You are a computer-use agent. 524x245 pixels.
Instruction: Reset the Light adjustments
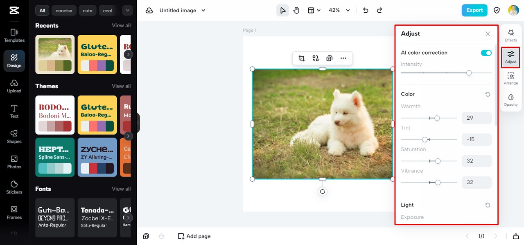tap(488, 205)
